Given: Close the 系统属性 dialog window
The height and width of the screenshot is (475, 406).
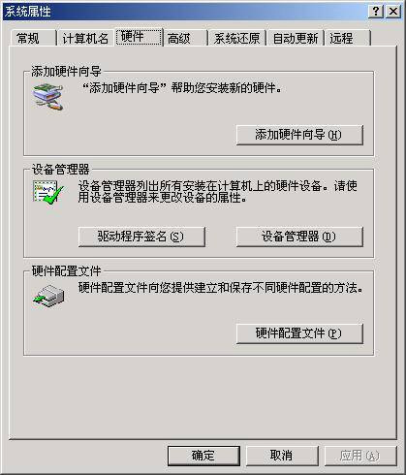Looking at the screenshot, I should [x=393, y=12].
